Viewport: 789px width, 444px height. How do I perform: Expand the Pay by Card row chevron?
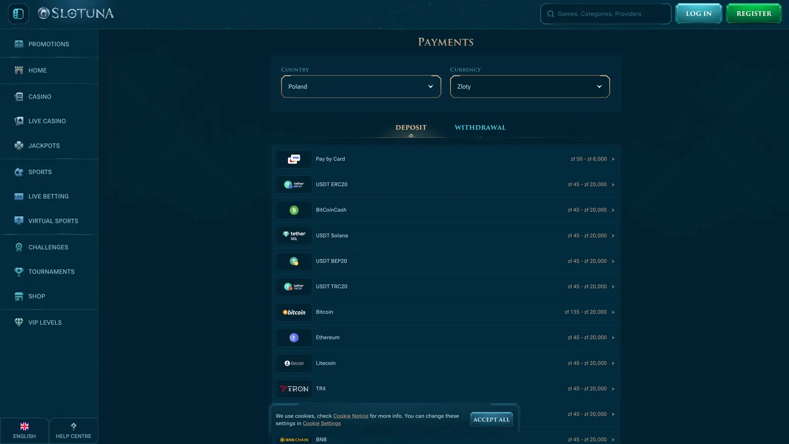pyautogui.click(x=613, y=159)
